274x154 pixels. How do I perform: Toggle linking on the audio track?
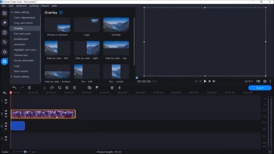(x=6, y=140)
